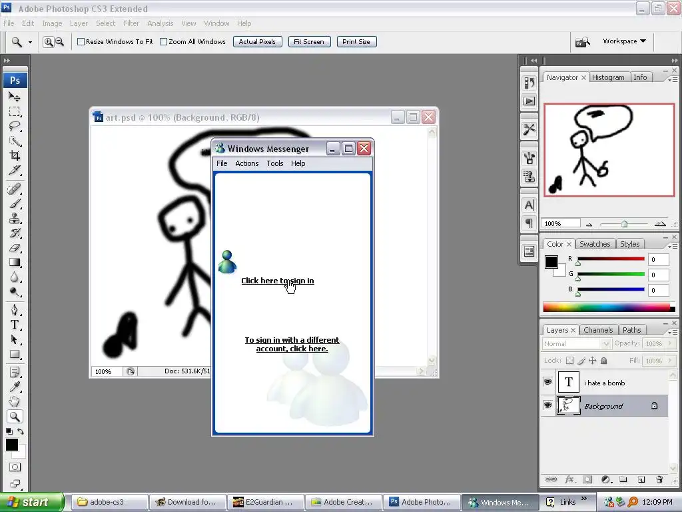Click the Fit Screen button

(x=309, y=42)
